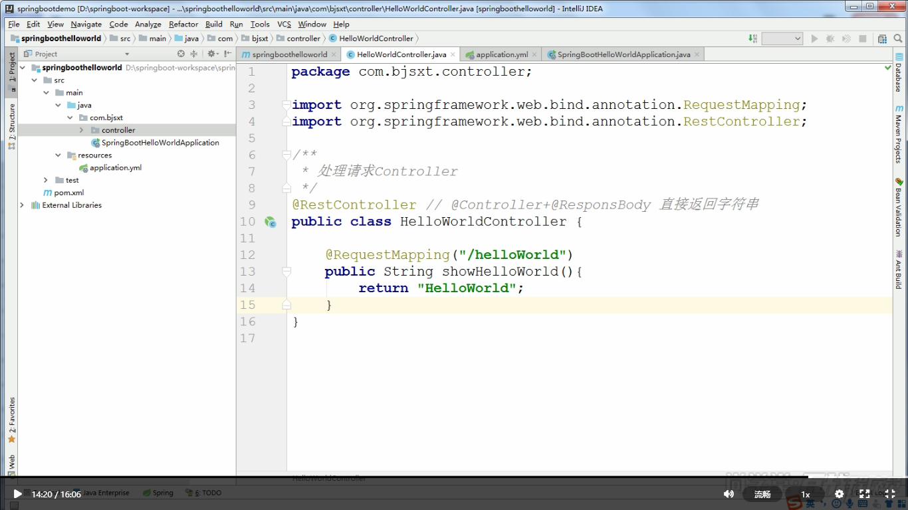
Task: Open the Structure side tool tab
Action: pos(12,126)
